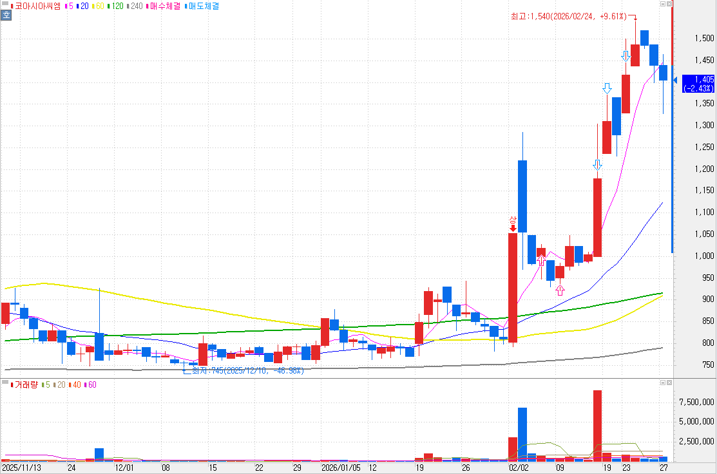
Task: Click the highest blue down-arrow sell marker
Action: coord(626,56)
